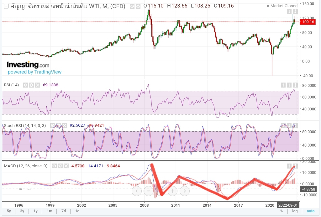
Task: Toggle Stoch RSI visibility eye
Action: (x=53, y=125)
